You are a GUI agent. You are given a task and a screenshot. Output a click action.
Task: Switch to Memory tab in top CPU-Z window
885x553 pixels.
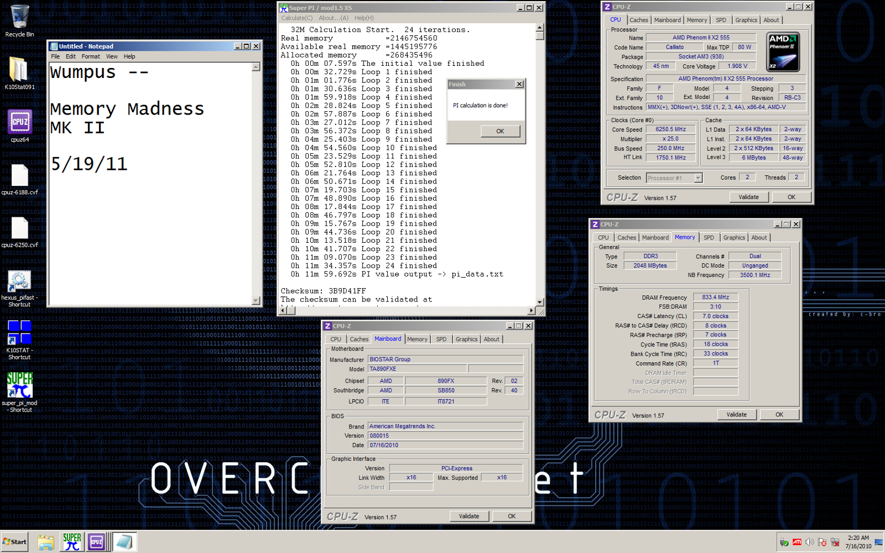click(697, 20)
